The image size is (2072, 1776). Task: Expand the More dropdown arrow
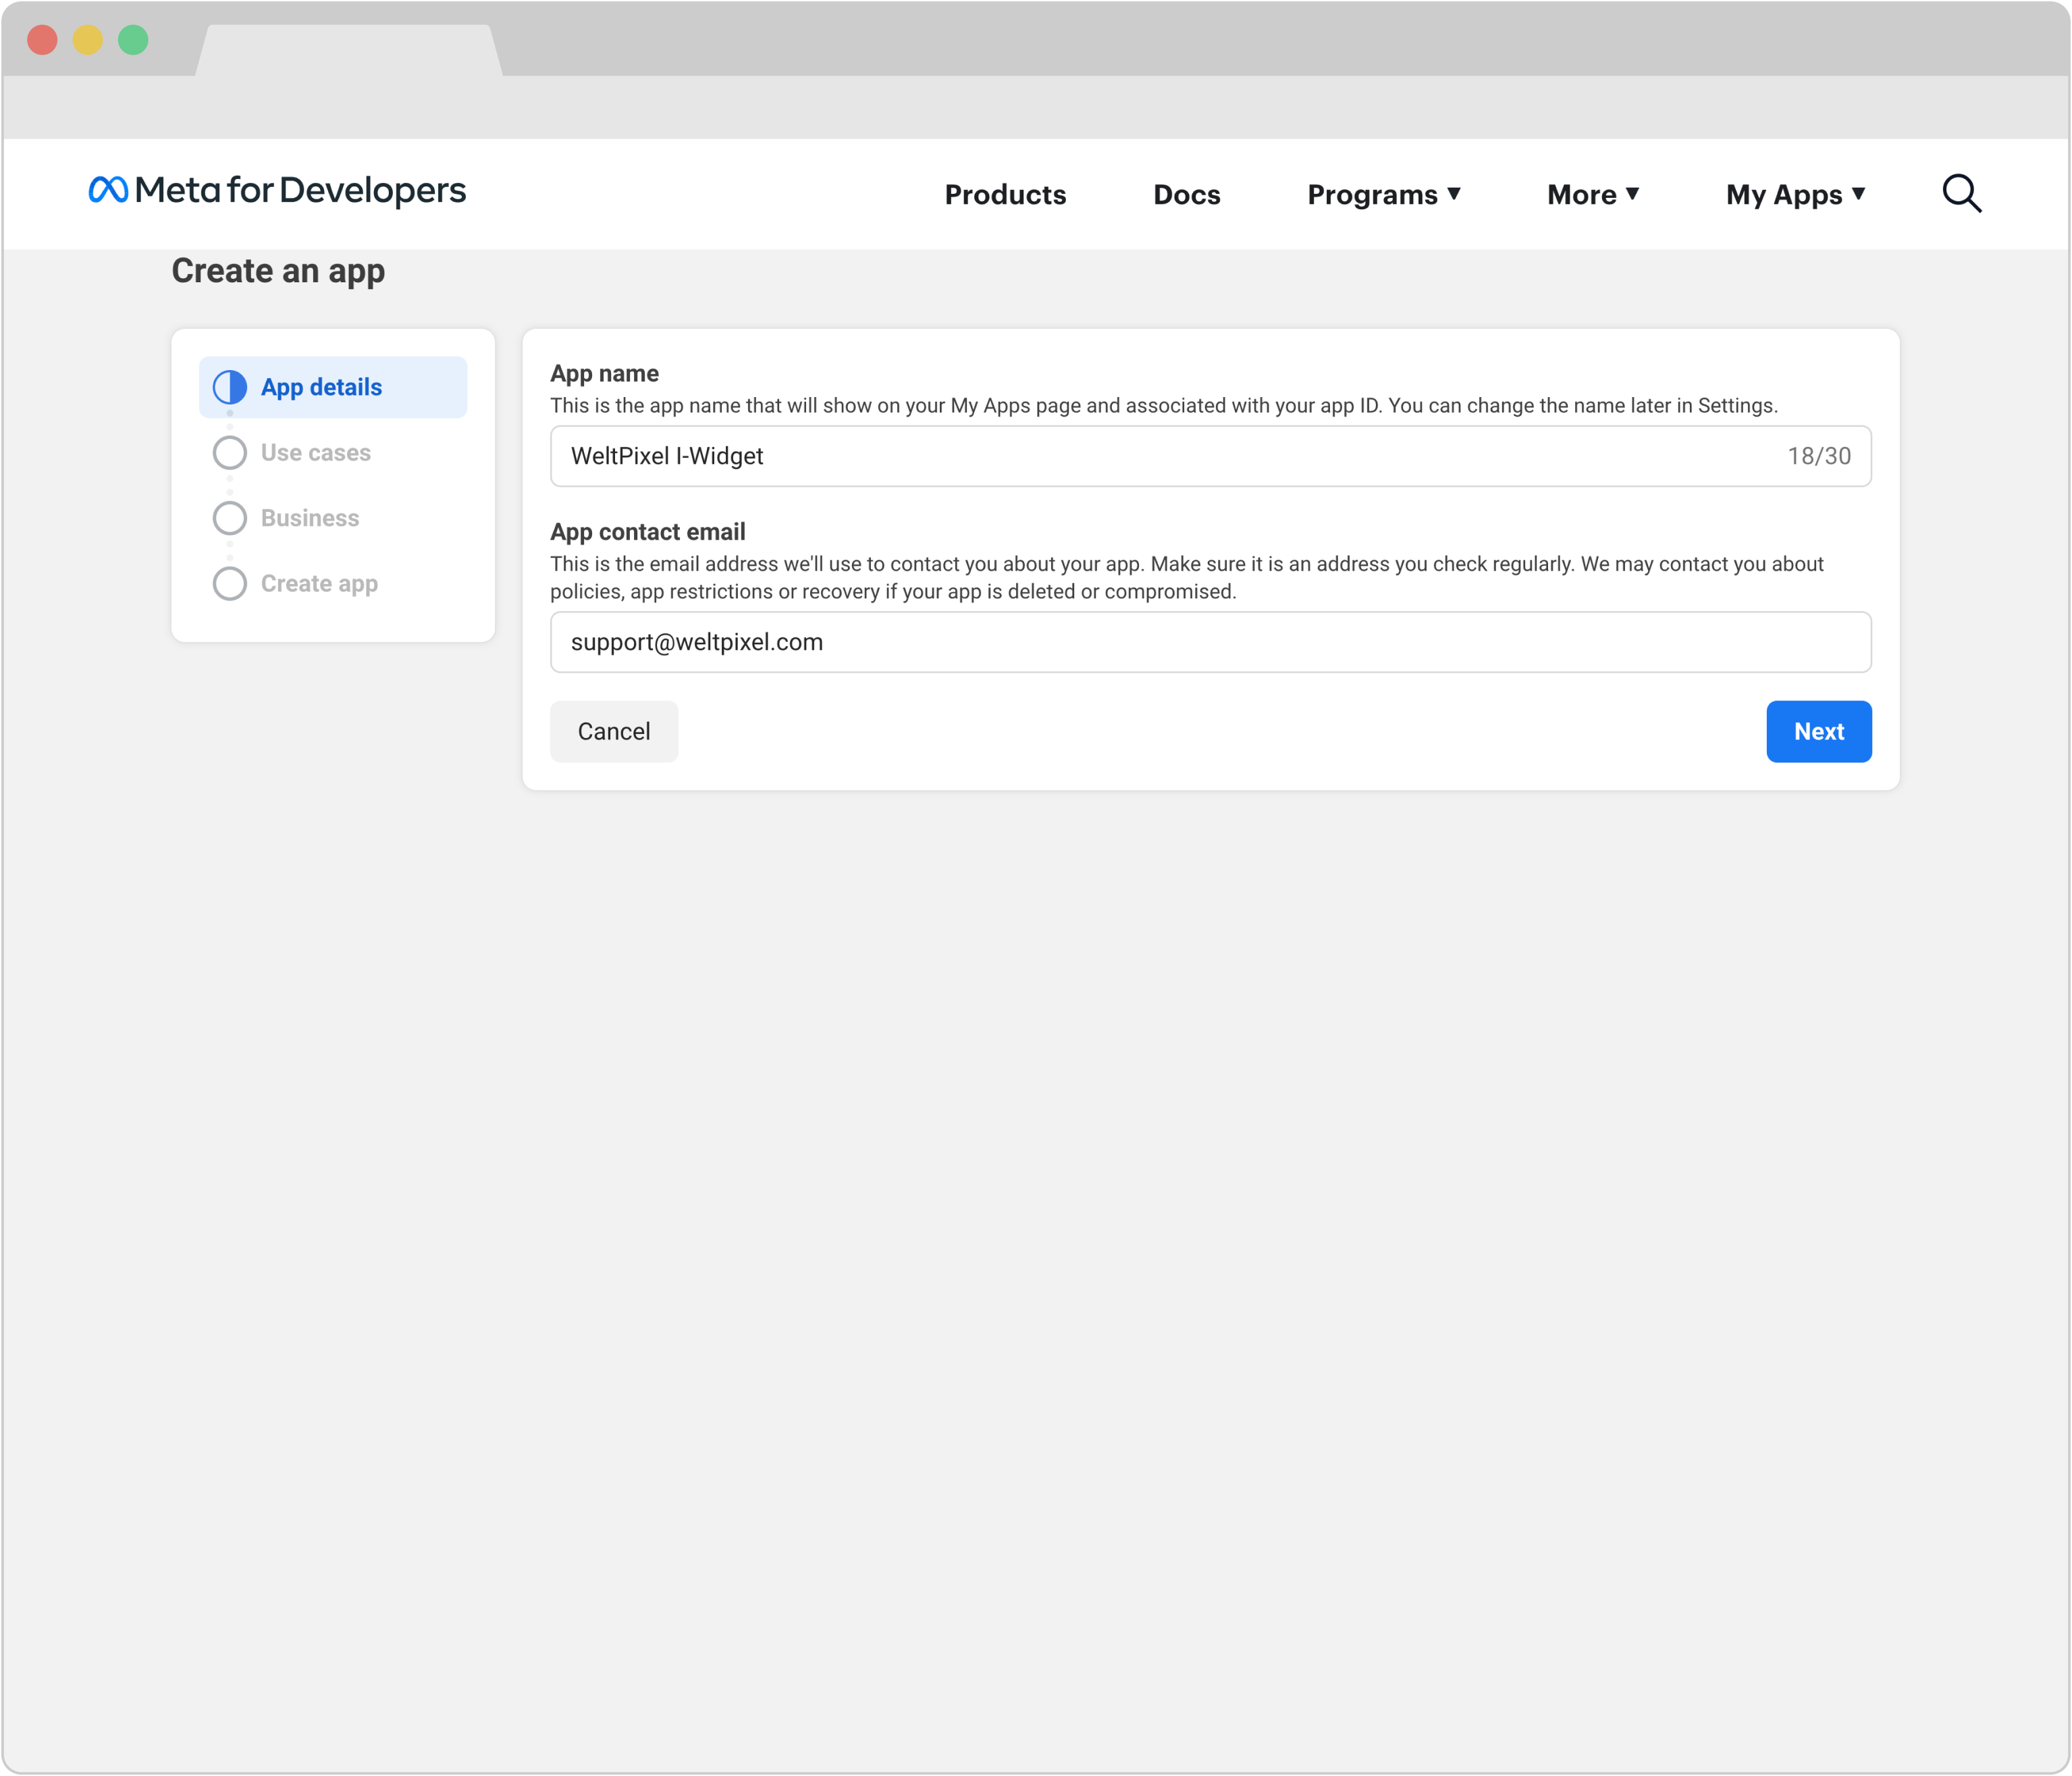[1632, 194]
